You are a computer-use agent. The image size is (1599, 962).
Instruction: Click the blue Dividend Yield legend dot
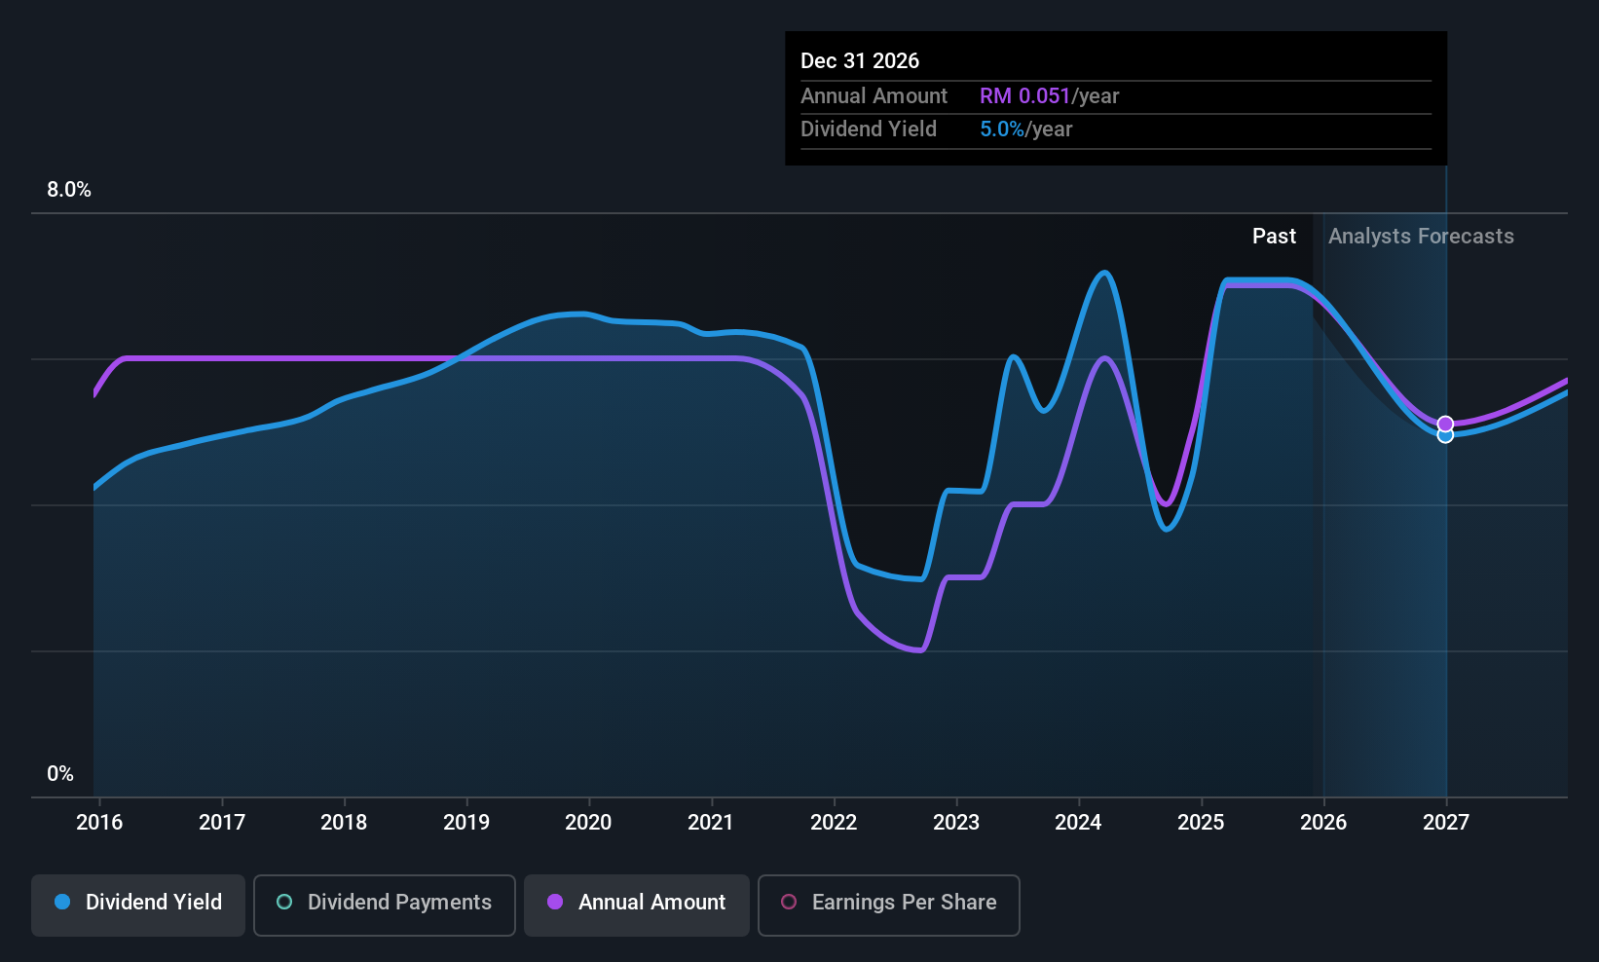pos(62,902)
